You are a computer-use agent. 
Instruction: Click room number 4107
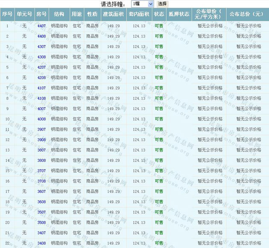[41, 88]
